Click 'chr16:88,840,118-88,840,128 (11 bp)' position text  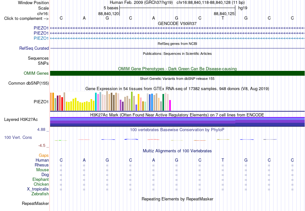point(211,3)
